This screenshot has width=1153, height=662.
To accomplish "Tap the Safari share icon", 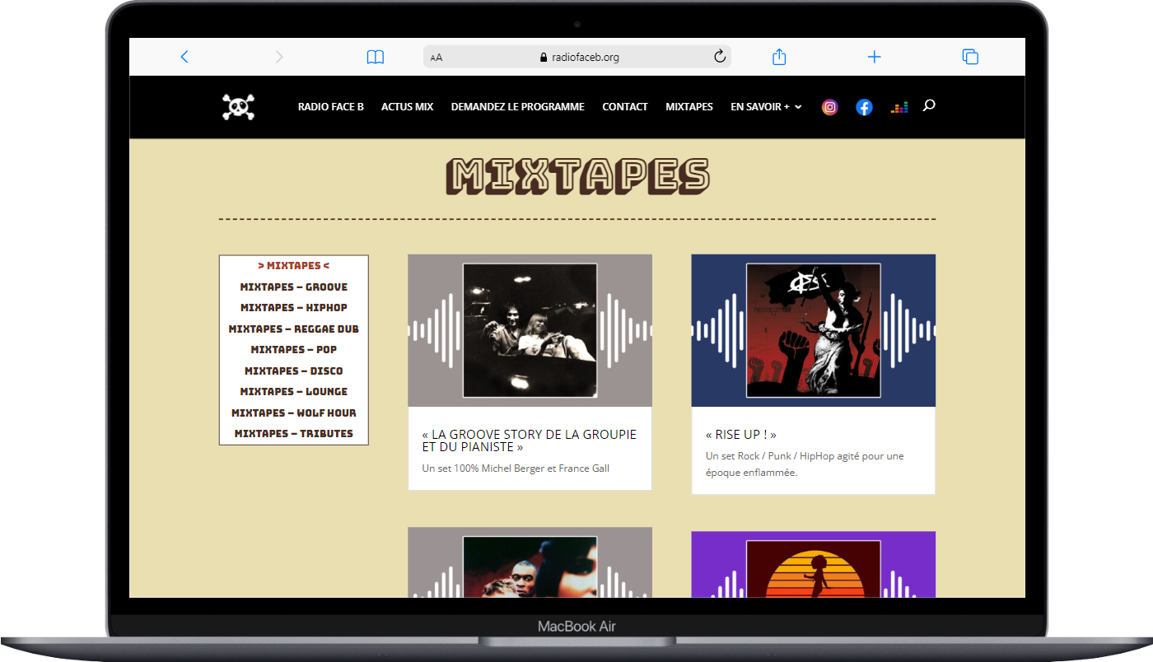I will tap(779, 57).
